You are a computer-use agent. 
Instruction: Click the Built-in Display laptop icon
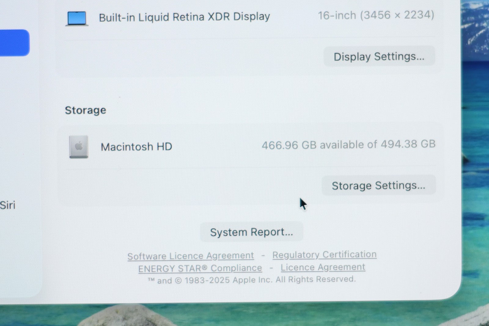click(77, 18)
